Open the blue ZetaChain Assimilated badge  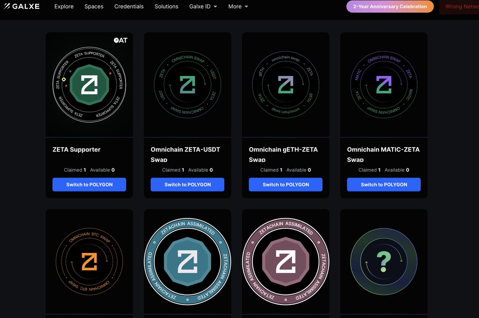click(x=187, y=261)
